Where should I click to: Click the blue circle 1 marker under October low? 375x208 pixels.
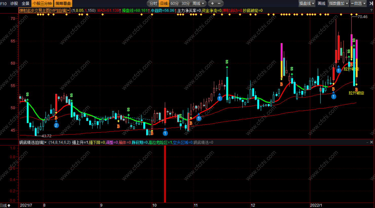click(x=165, y=133)
